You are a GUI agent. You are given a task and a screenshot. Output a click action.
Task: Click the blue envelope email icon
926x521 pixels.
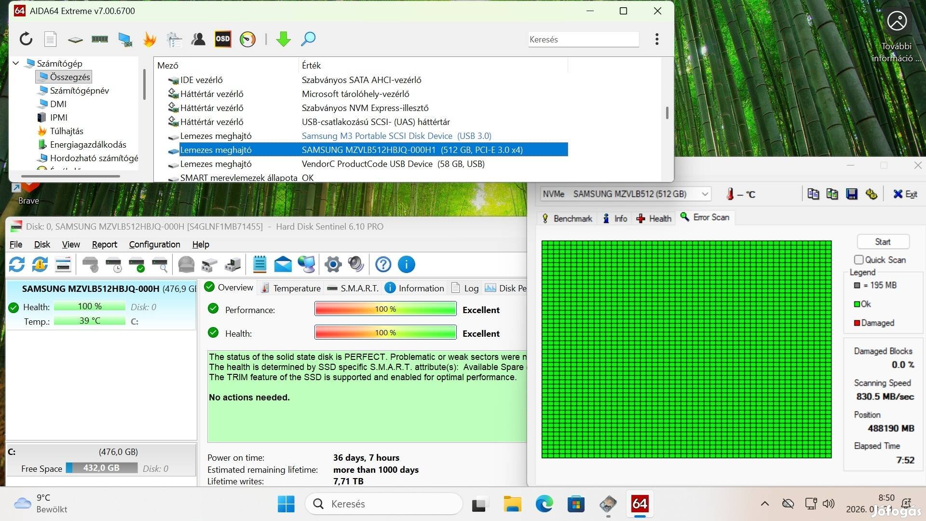[283, 264]
